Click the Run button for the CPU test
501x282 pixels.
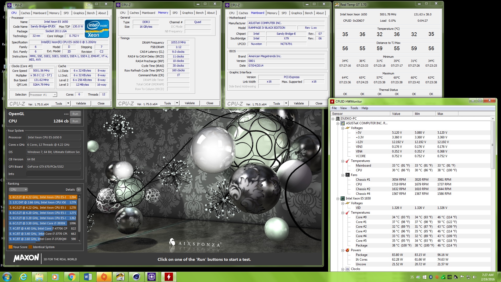pyautogui.click(x=75, y=121)
